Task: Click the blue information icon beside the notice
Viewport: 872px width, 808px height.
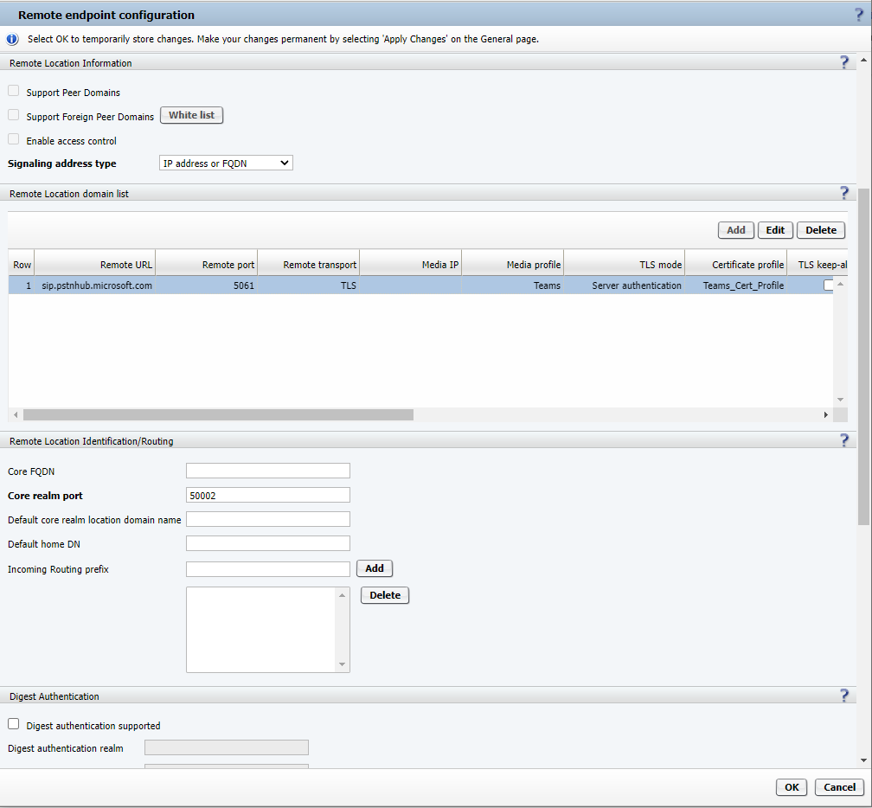Action: click(x=12, y=39)
